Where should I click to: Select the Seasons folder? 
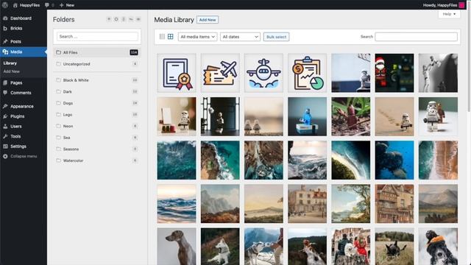pos(97,149)
